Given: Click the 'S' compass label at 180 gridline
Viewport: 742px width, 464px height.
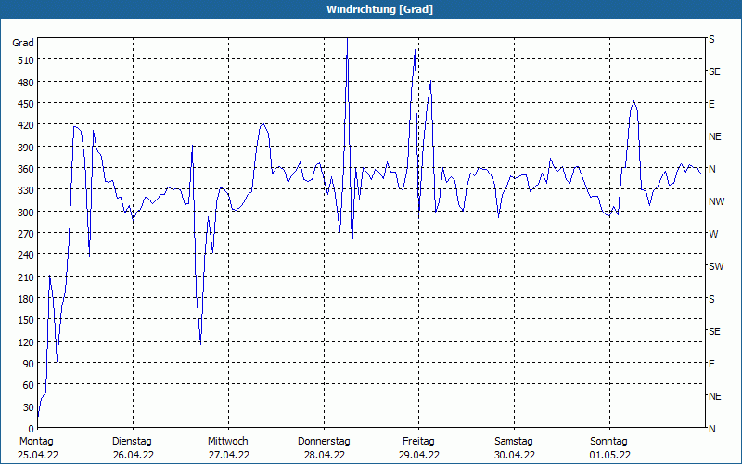Looking at the screenshot, I should coord(711,299).
